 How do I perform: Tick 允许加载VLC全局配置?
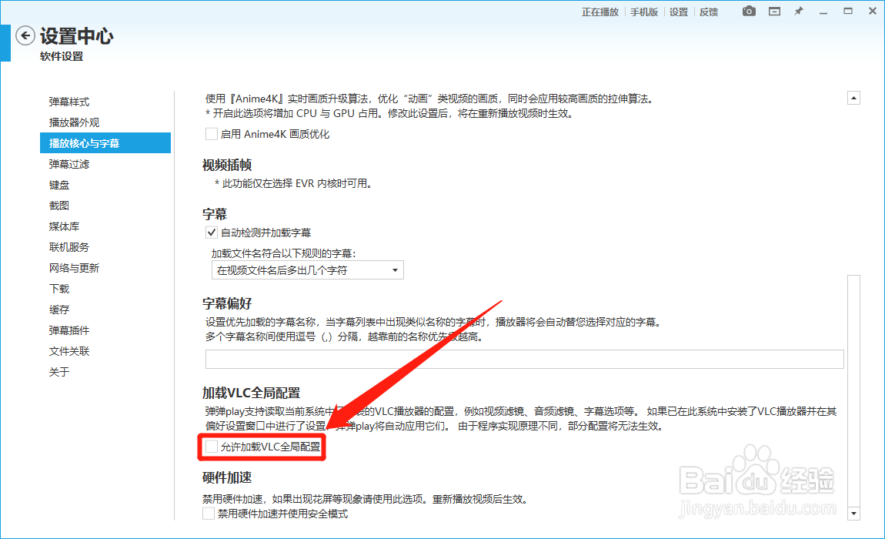tap(212, 447)
